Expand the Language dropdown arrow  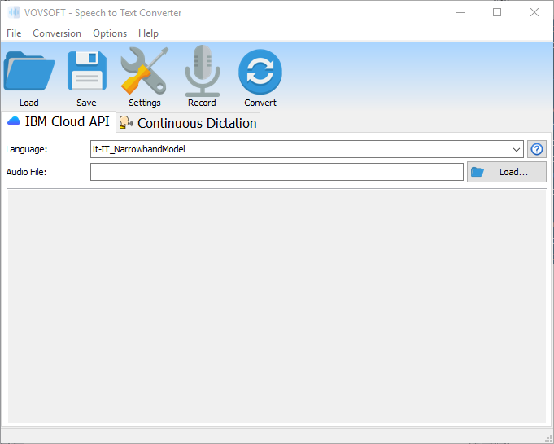click(x=517, y=149)
